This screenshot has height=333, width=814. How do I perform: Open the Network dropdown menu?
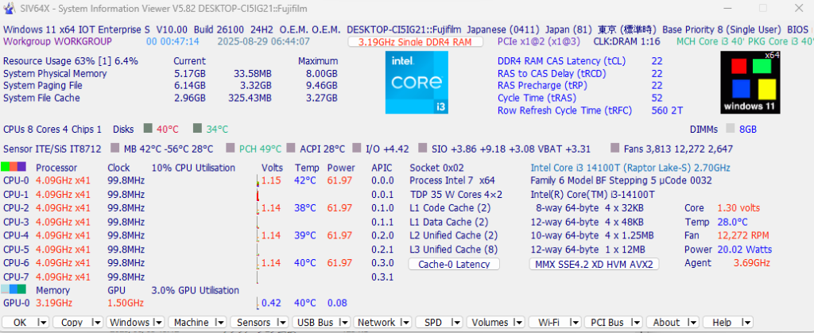(x=405, y=322)
